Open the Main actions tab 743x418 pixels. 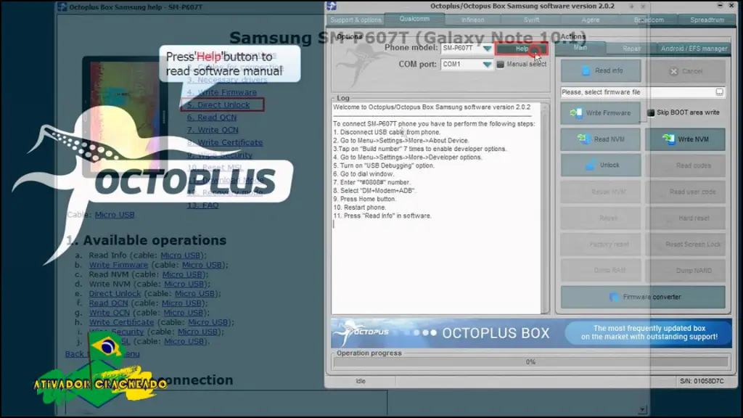[580, 48]
